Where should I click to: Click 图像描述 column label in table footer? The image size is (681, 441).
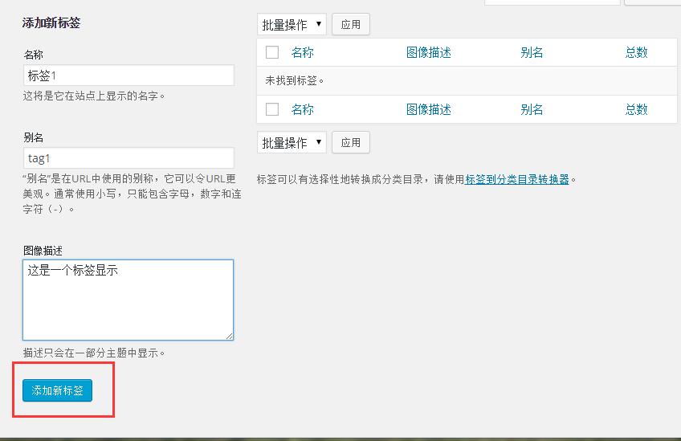429,109
